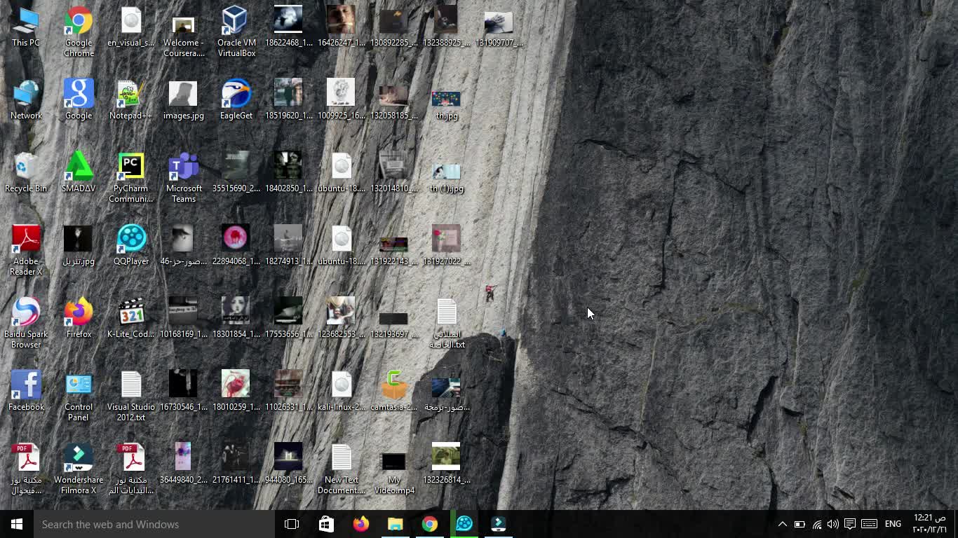Open the battery status tray icon
Image resolution: width=958 pixels, height=538 pixels.
[800, 524]
